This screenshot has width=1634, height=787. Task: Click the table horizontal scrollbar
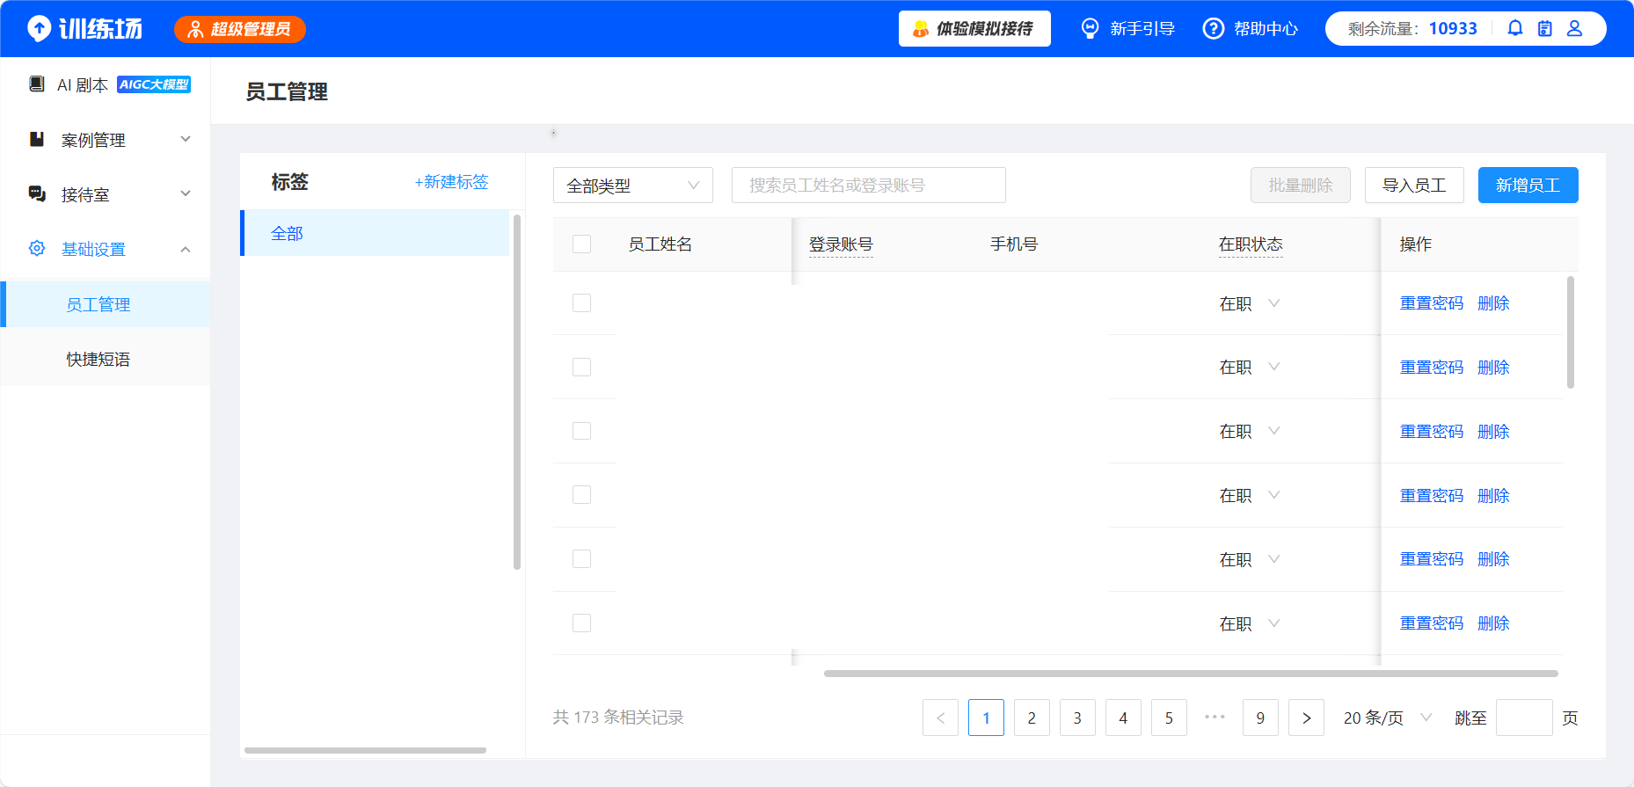click(1191, 674)
